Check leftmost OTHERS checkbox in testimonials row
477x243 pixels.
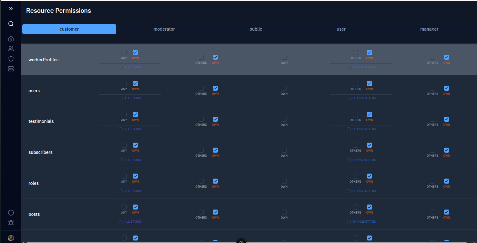201,119
